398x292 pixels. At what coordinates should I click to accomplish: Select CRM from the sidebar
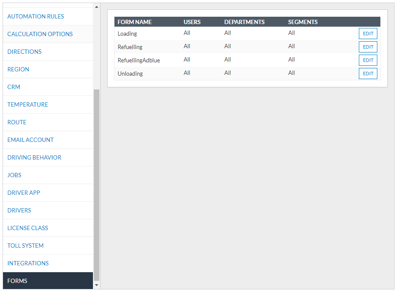[x=14, y=87]
